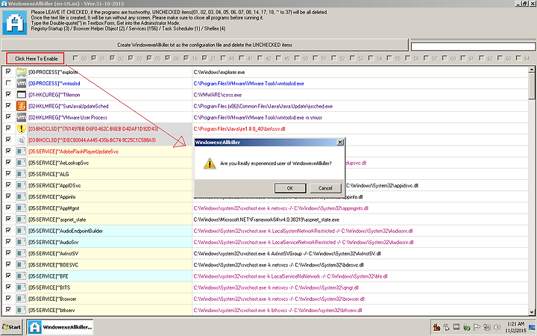Click the AxInstSV service icon
Screen dimensions: 537x336
pyautogui.click(x=21, y=253)
